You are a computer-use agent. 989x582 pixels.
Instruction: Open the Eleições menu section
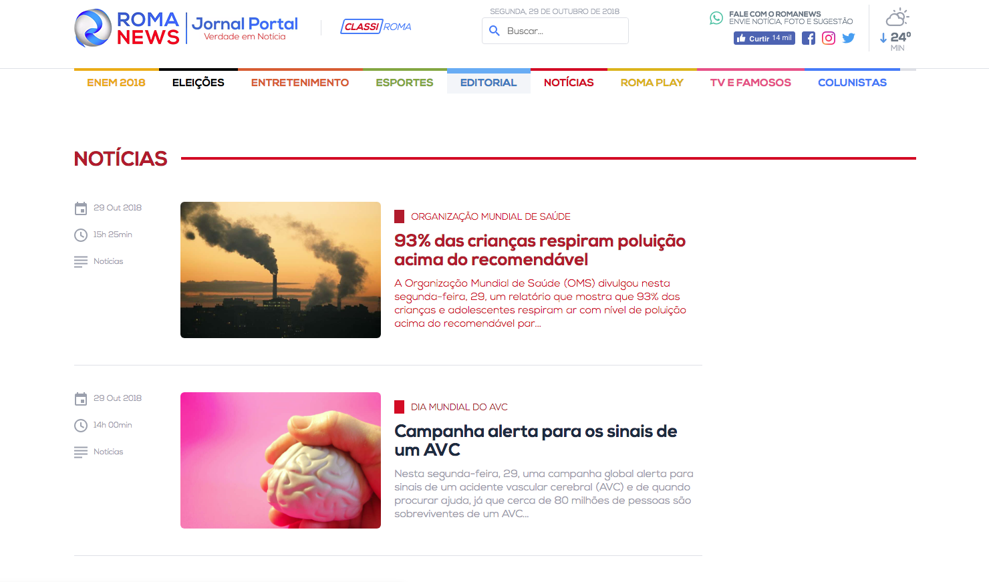click(198, 82)
